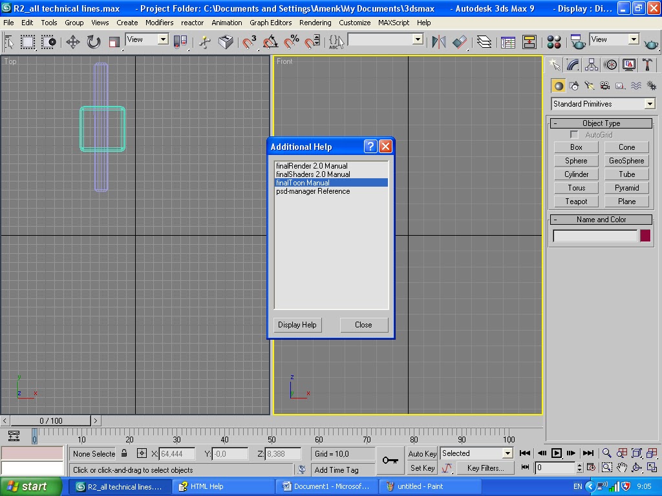Click Close in Additional Help dialog
Screen dimensions: 662x496
click(x=363, y=325)
